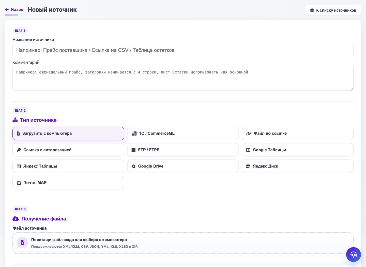The width and height of the screenshot is (366, 267).
Task: Focus the Комментарий text area
Action: [x=183, y=79]
